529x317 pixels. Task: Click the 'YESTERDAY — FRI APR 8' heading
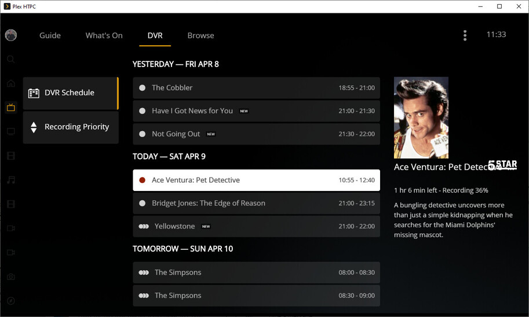(176, 64)
